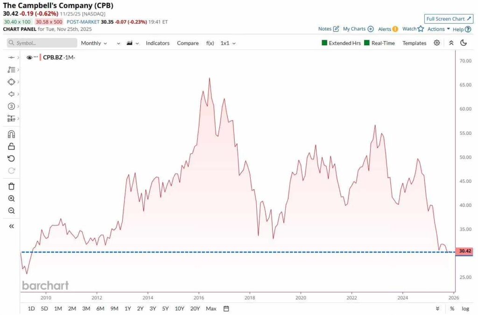Enable the magnet snap tool

coord(12,134)
